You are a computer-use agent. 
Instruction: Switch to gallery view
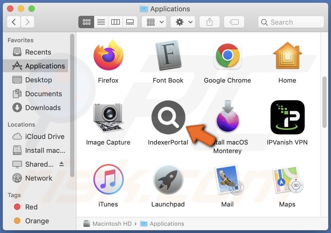130,22
